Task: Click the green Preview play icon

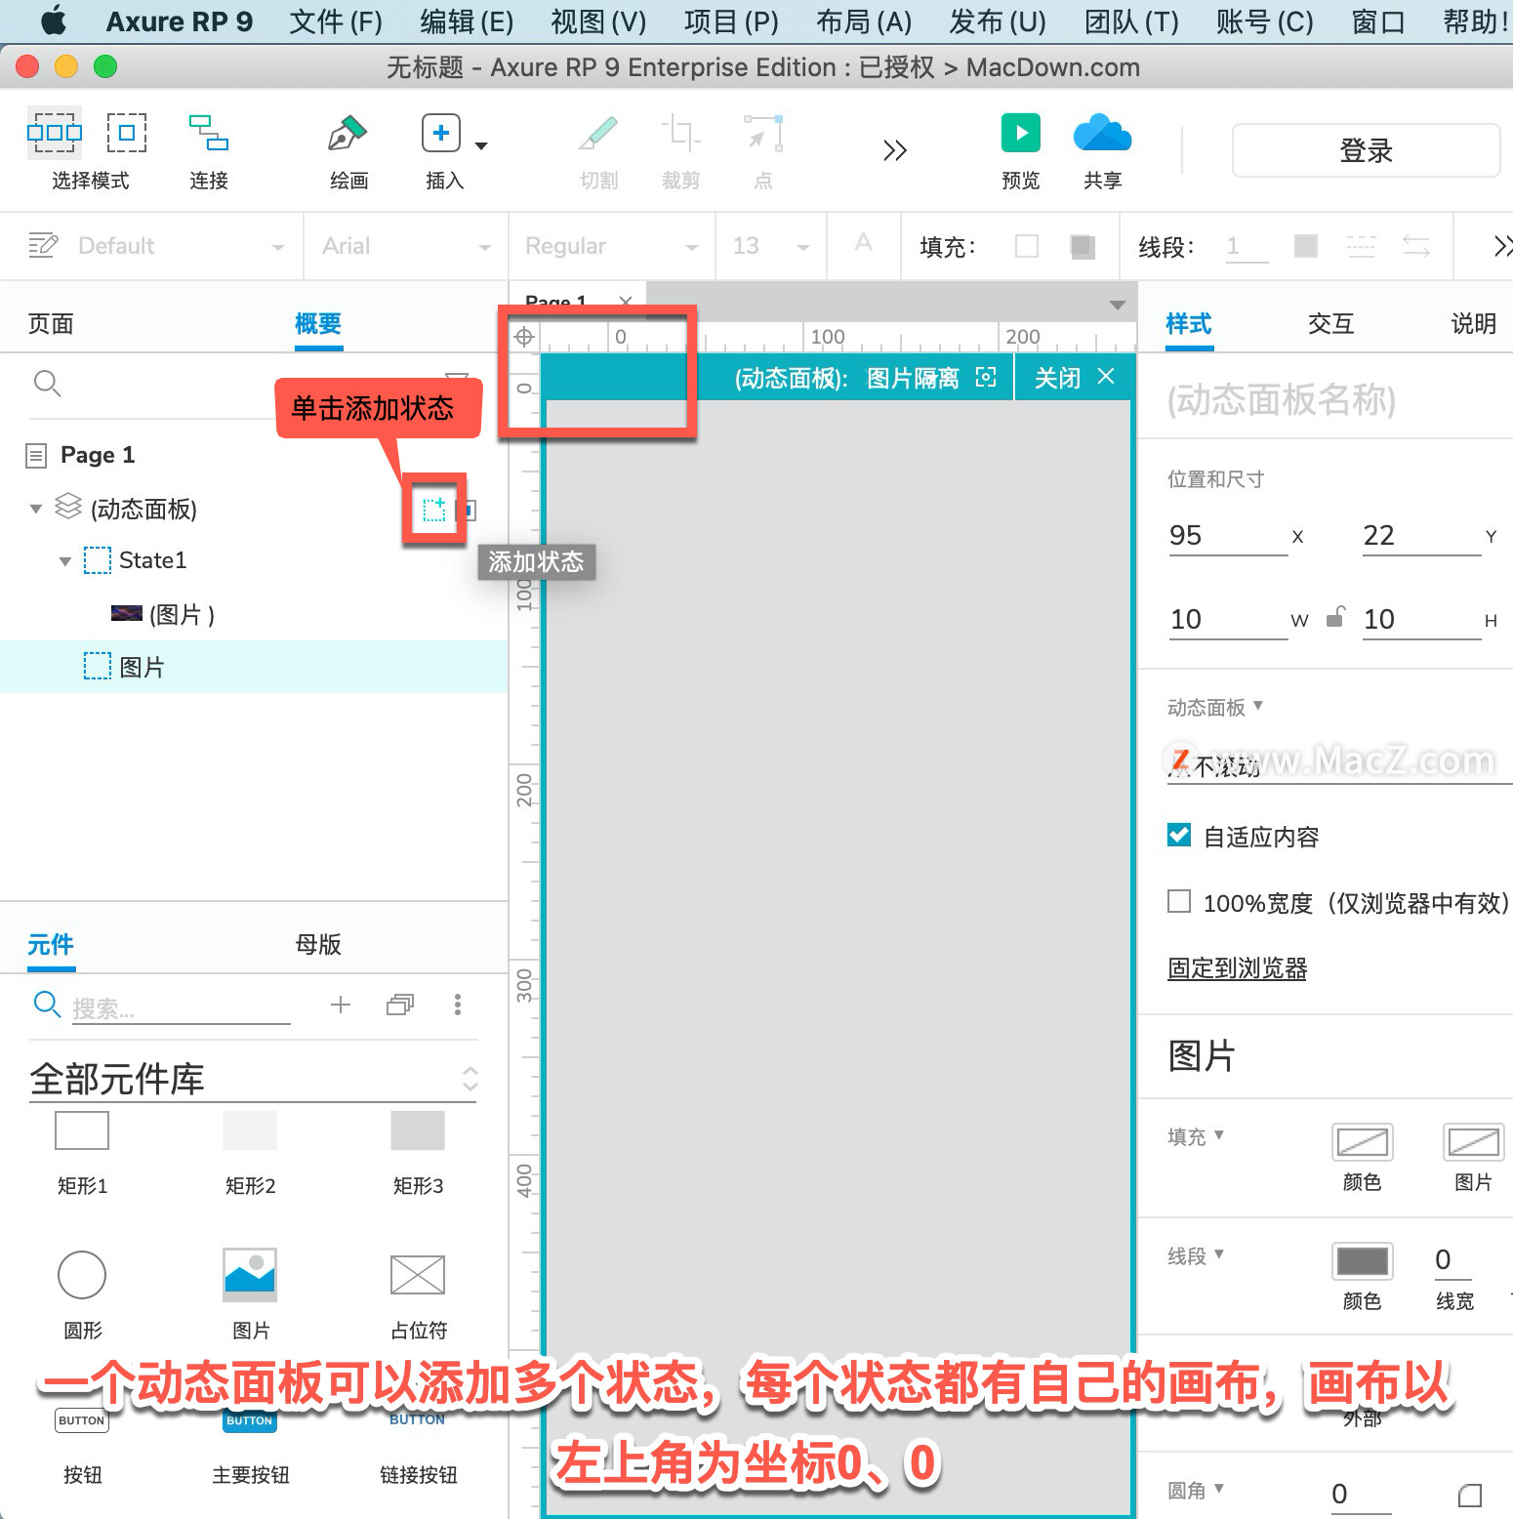Action: click(1021, 133)
